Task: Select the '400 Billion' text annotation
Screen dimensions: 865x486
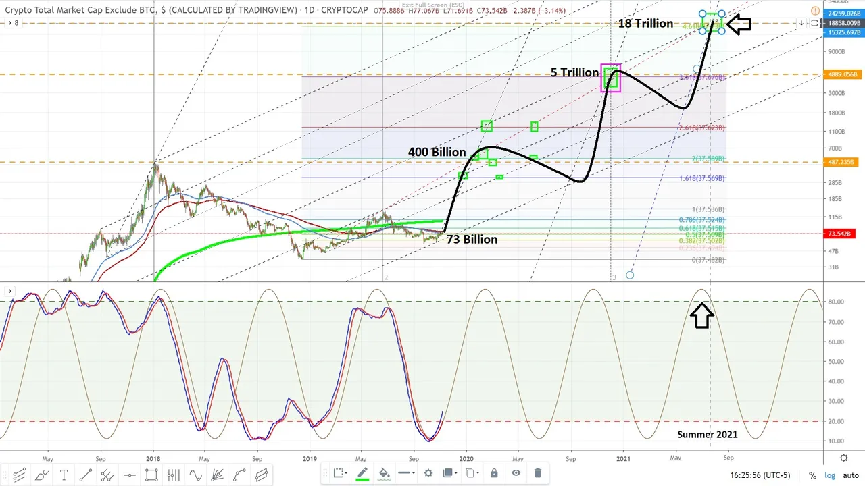Action: [x=437, y=153]
